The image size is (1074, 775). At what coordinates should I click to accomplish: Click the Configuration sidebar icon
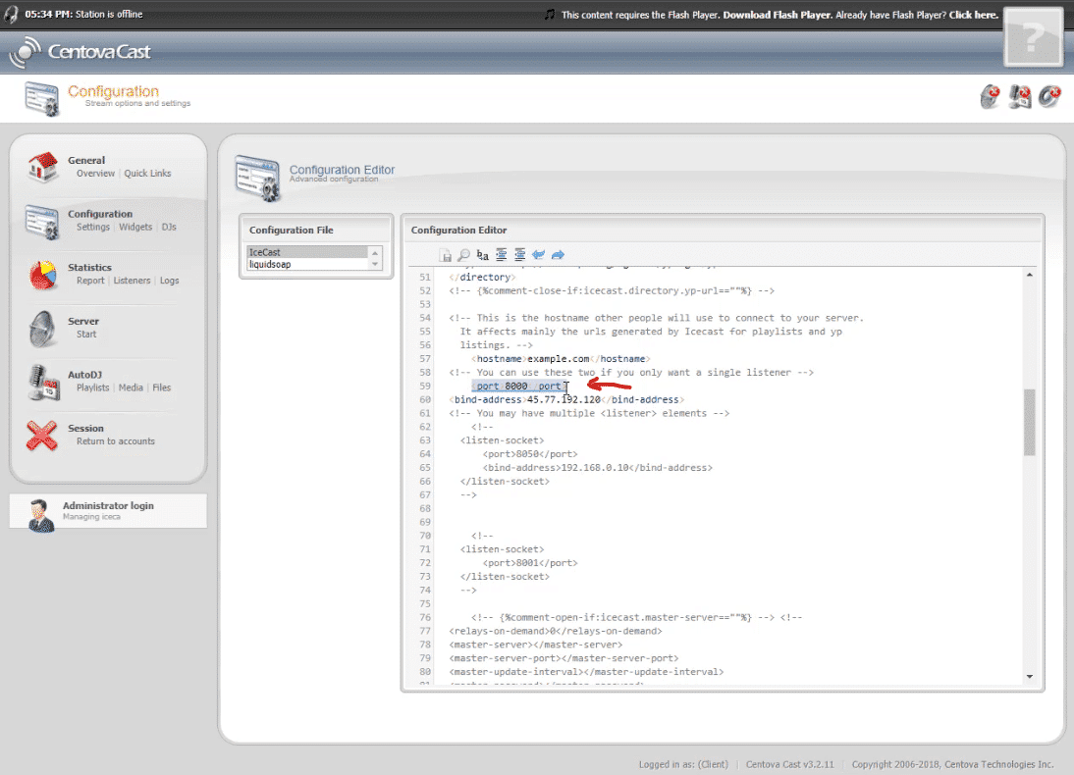[x=42, y=221]
